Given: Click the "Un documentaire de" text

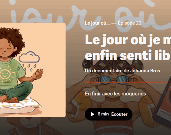Looking at the screenshot, I should click(107, 71).
